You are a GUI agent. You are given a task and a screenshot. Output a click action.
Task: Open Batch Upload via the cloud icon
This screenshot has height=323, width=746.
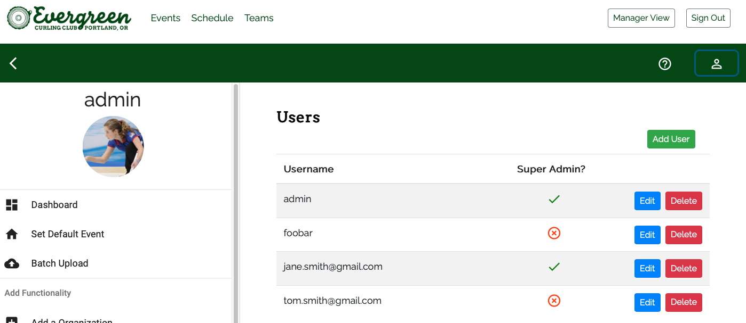[x=11, y=263]
